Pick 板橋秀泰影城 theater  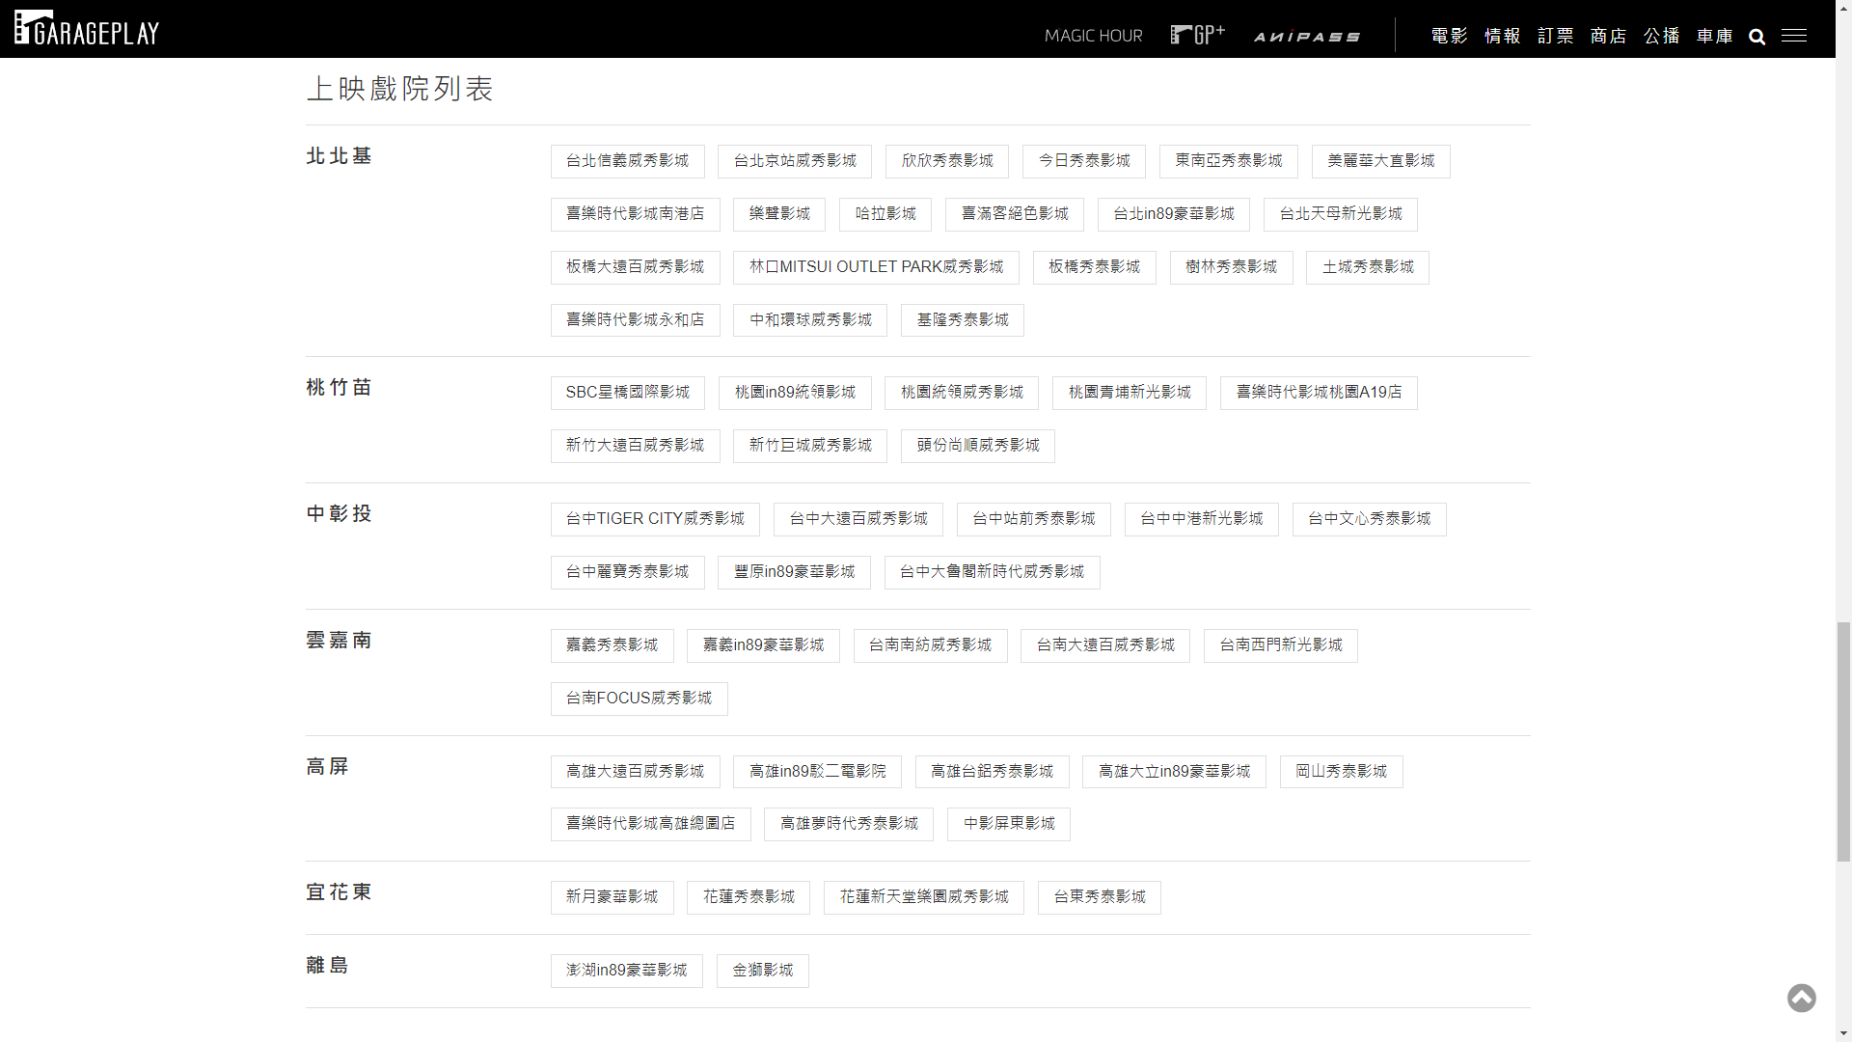click(x=1095, y=267)
